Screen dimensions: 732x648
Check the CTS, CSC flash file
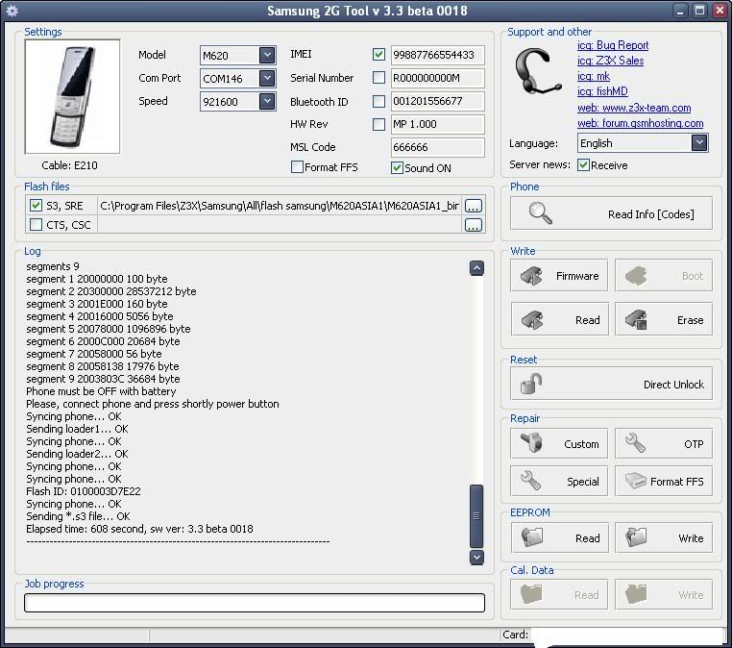(36, 225)
